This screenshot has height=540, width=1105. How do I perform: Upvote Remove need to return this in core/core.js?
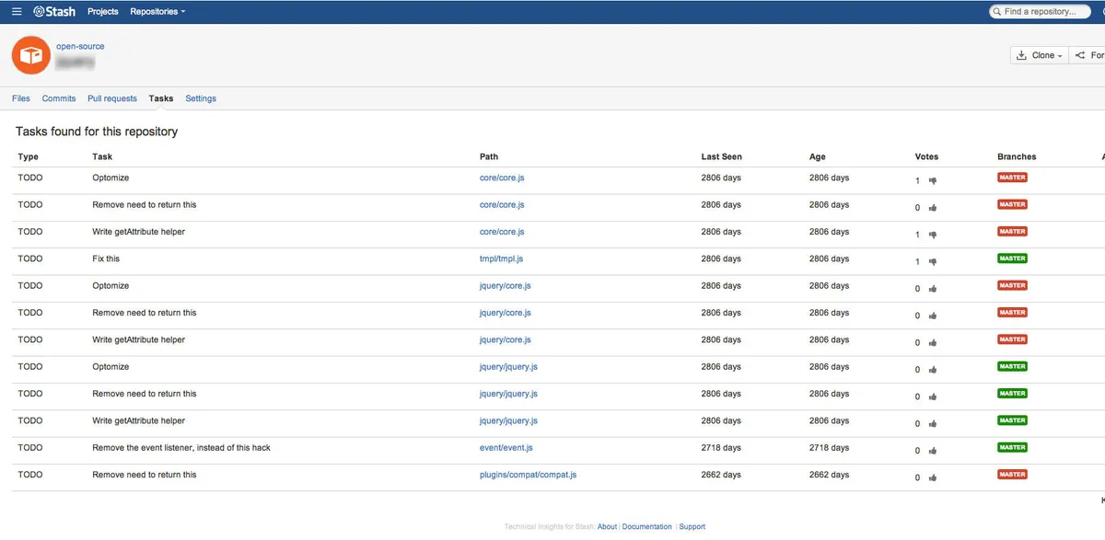pos(933,208)
